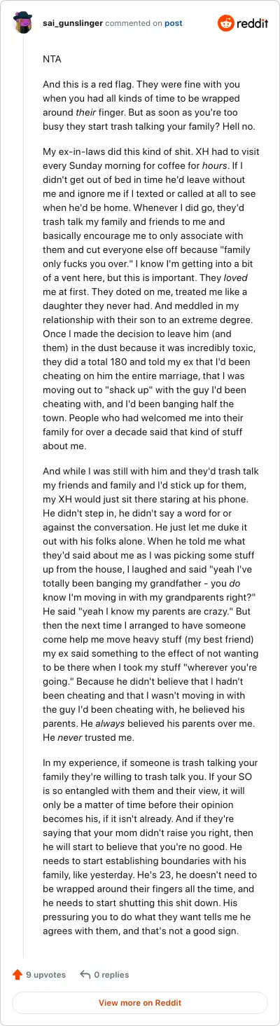This screenshot has height=1026, width=280.
Task: Click the "NTA" verdict text
Action: pos(52,60)
